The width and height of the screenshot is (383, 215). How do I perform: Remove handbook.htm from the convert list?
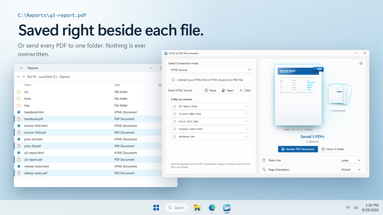247,136
